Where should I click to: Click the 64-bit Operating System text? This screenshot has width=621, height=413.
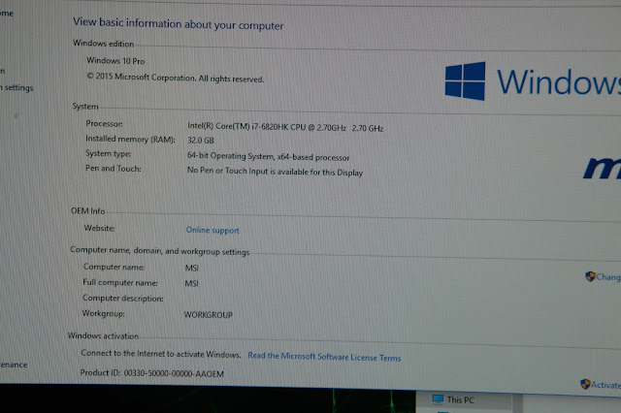pyautogui.click(x=268, y=156)
